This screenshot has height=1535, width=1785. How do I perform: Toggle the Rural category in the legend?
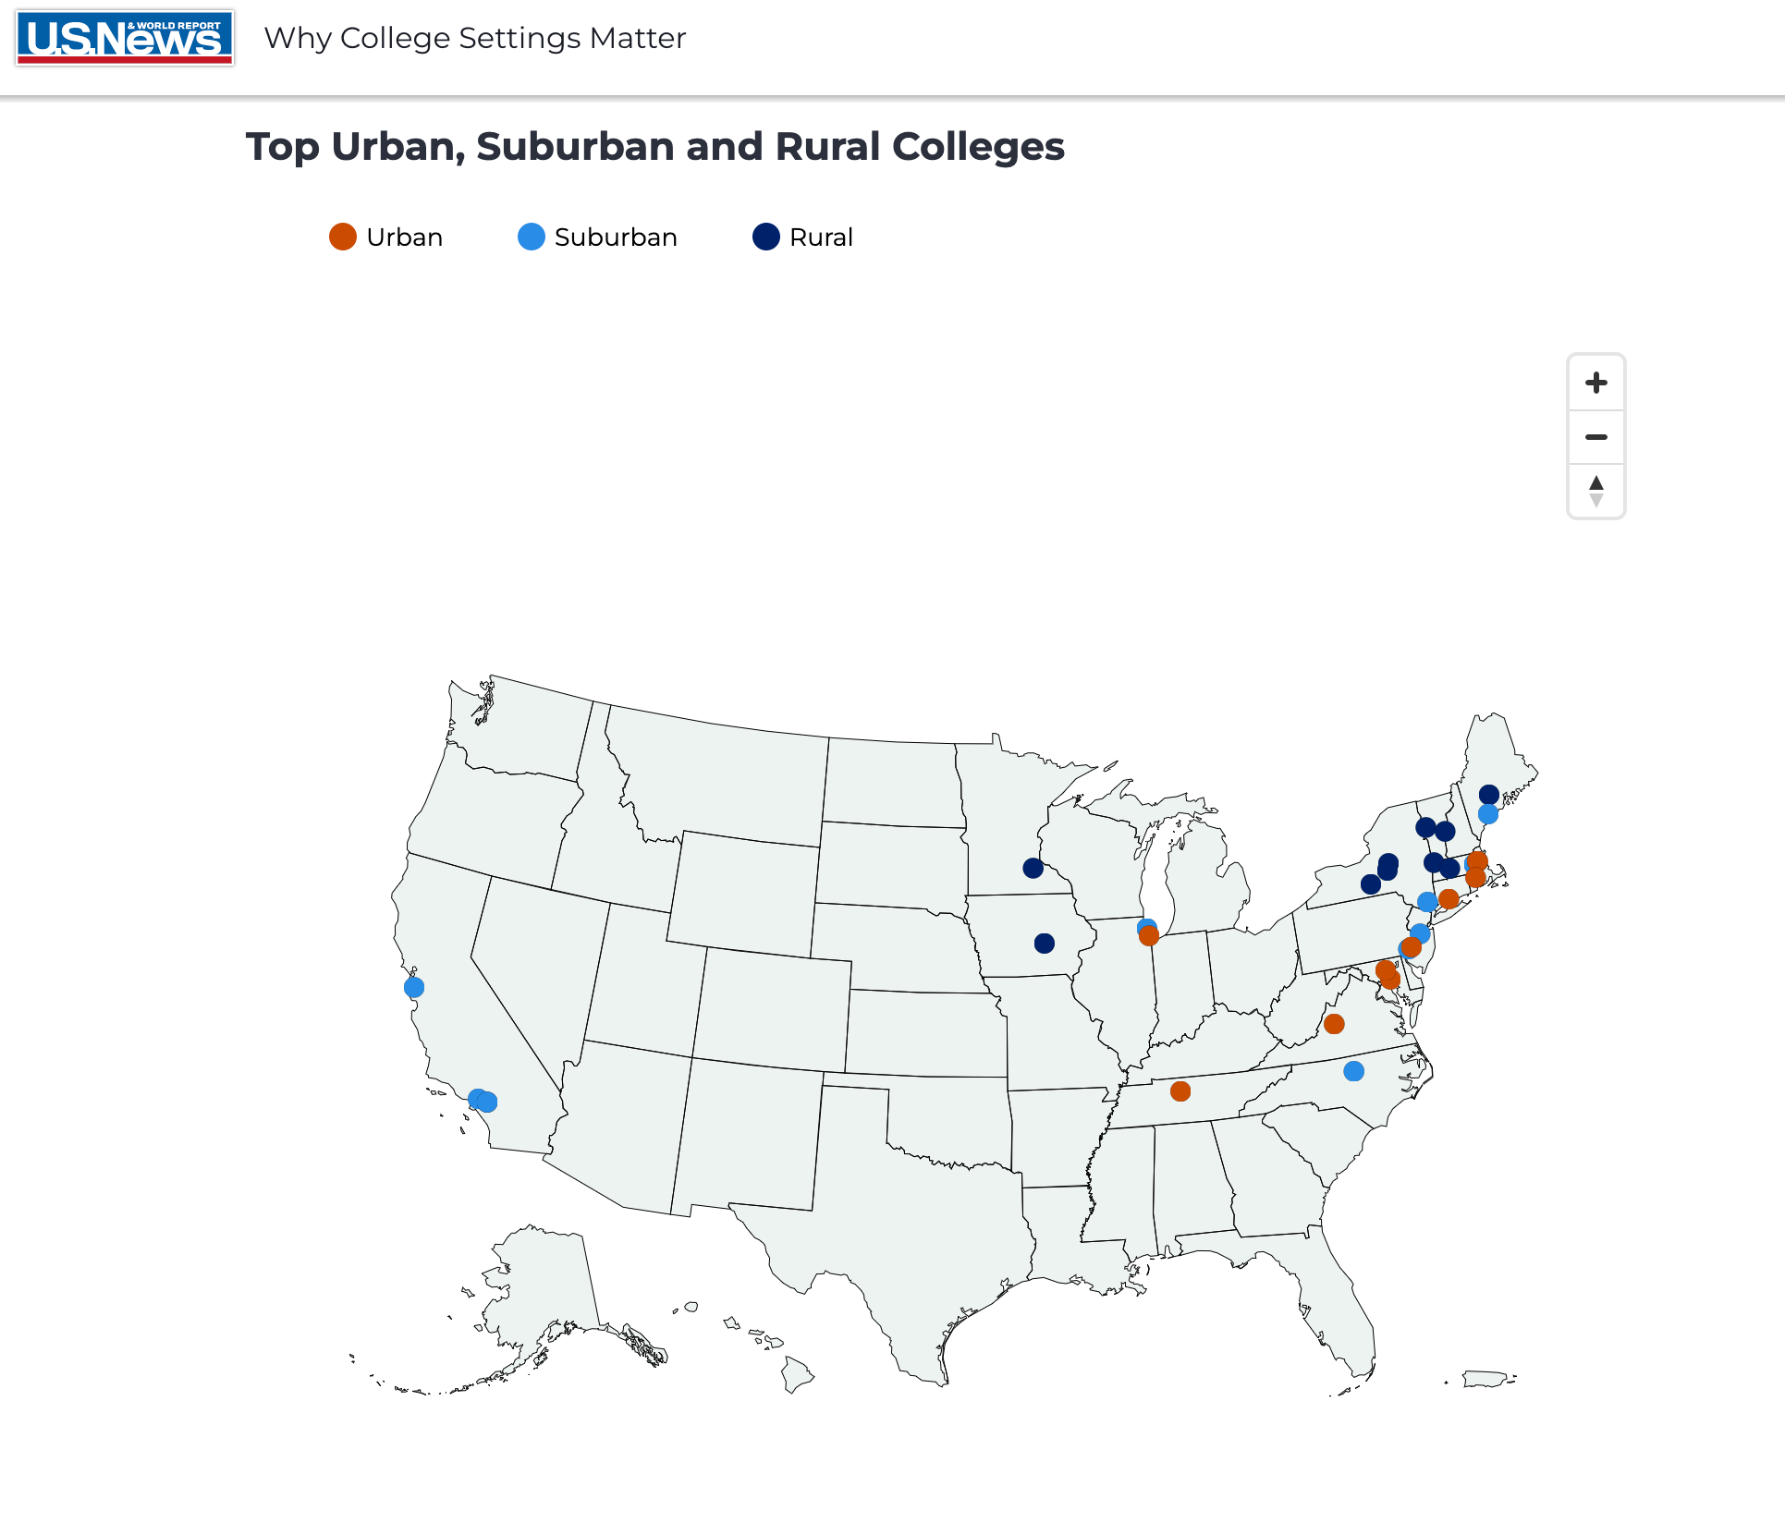pyautogui.click(x=803, y=237)
